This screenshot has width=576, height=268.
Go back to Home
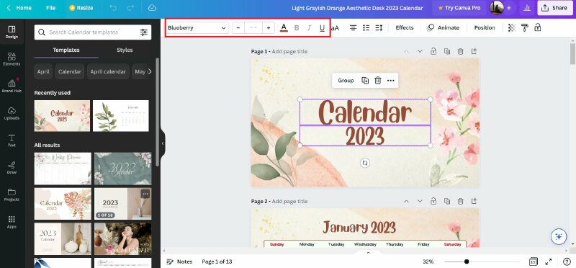click(x=19, y=8)
